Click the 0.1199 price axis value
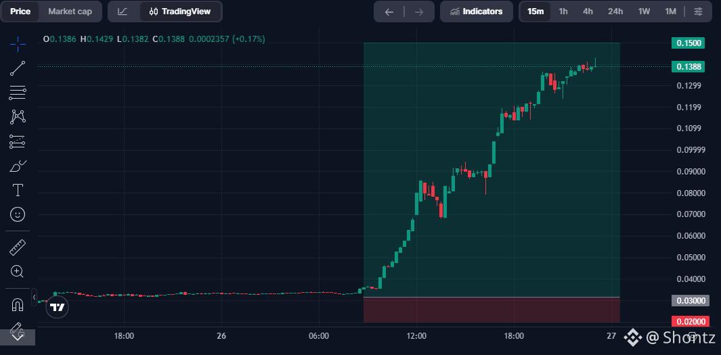 (x=689, y=107)
